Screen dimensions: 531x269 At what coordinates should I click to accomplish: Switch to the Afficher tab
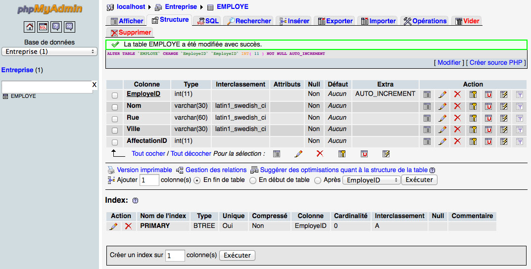[127, 21]
